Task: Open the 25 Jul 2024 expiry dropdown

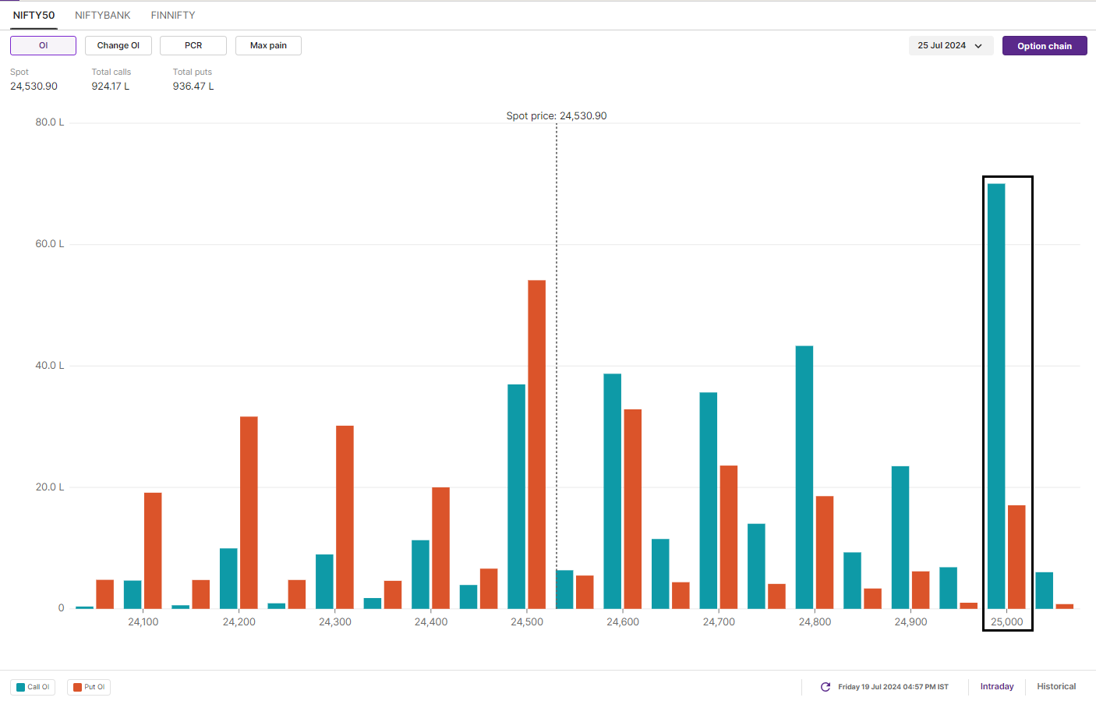Action: tap(951, 46)
